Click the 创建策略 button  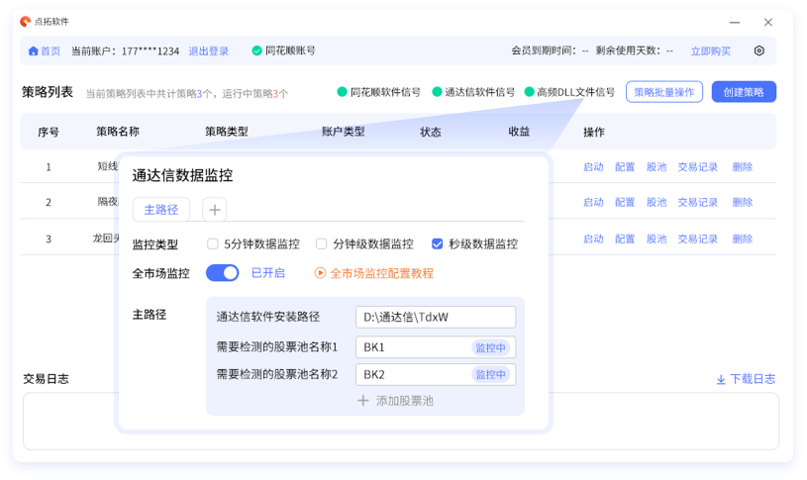point(744,92)
